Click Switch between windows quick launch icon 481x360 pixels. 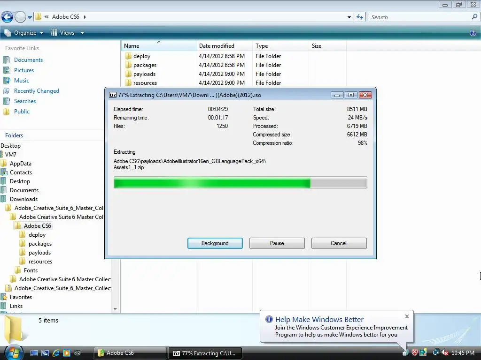tap(45, 353)
